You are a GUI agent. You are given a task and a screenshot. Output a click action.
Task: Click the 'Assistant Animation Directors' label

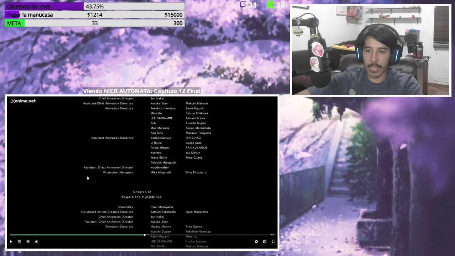[x=112, y=138]
